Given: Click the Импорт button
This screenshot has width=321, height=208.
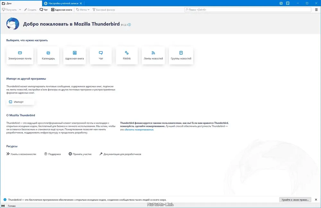Looking at the screenshot, I should click(x=20, y=102).
